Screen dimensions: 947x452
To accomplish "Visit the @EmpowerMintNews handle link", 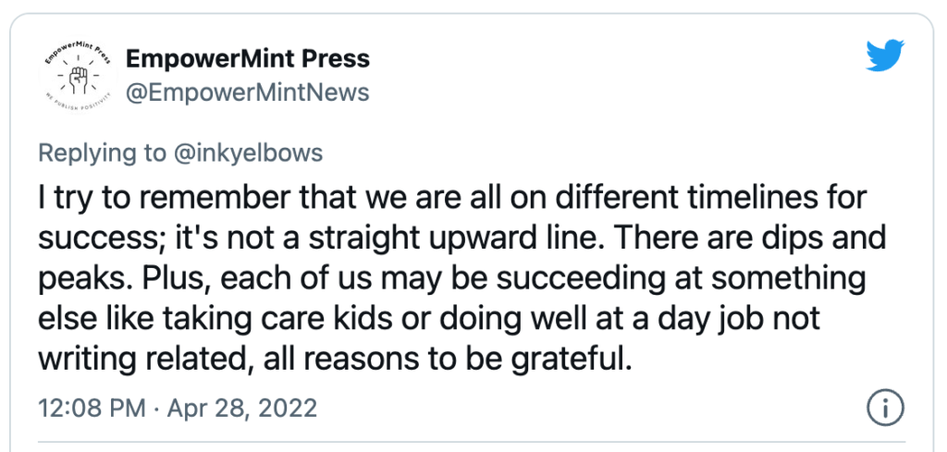I will point(247,93).
